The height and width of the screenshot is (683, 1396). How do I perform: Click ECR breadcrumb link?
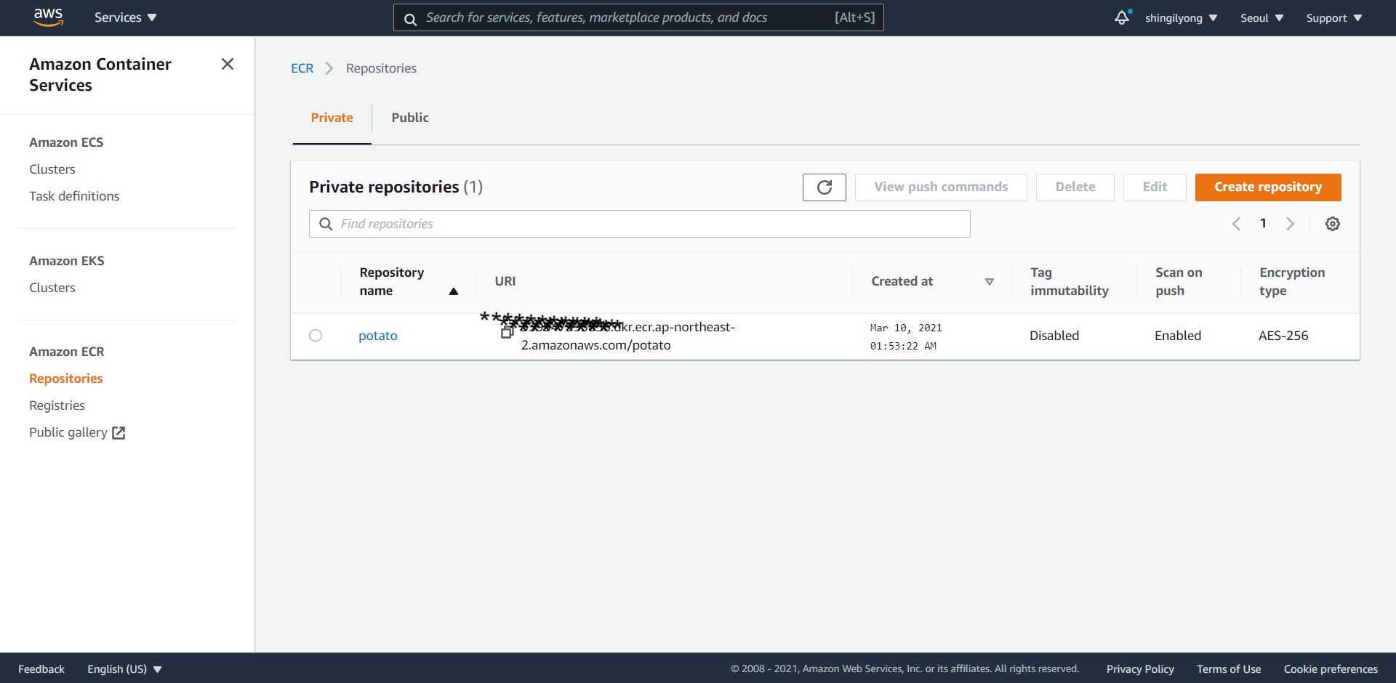coord(302,68)
